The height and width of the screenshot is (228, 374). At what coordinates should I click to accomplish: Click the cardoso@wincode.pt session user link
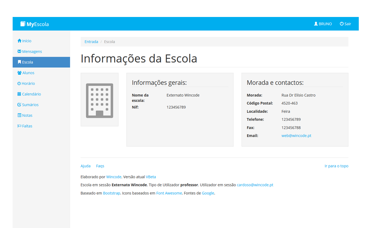pos(255,185)
